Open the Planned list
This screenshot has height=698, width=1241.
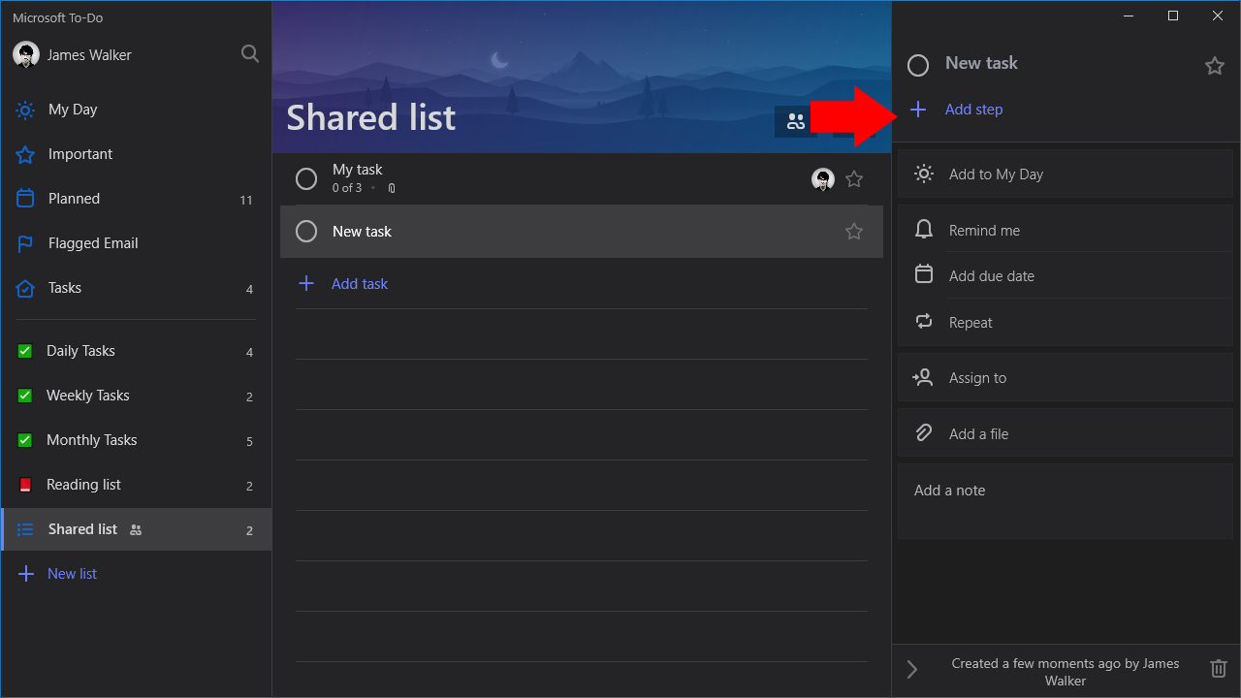coord(136,199)
